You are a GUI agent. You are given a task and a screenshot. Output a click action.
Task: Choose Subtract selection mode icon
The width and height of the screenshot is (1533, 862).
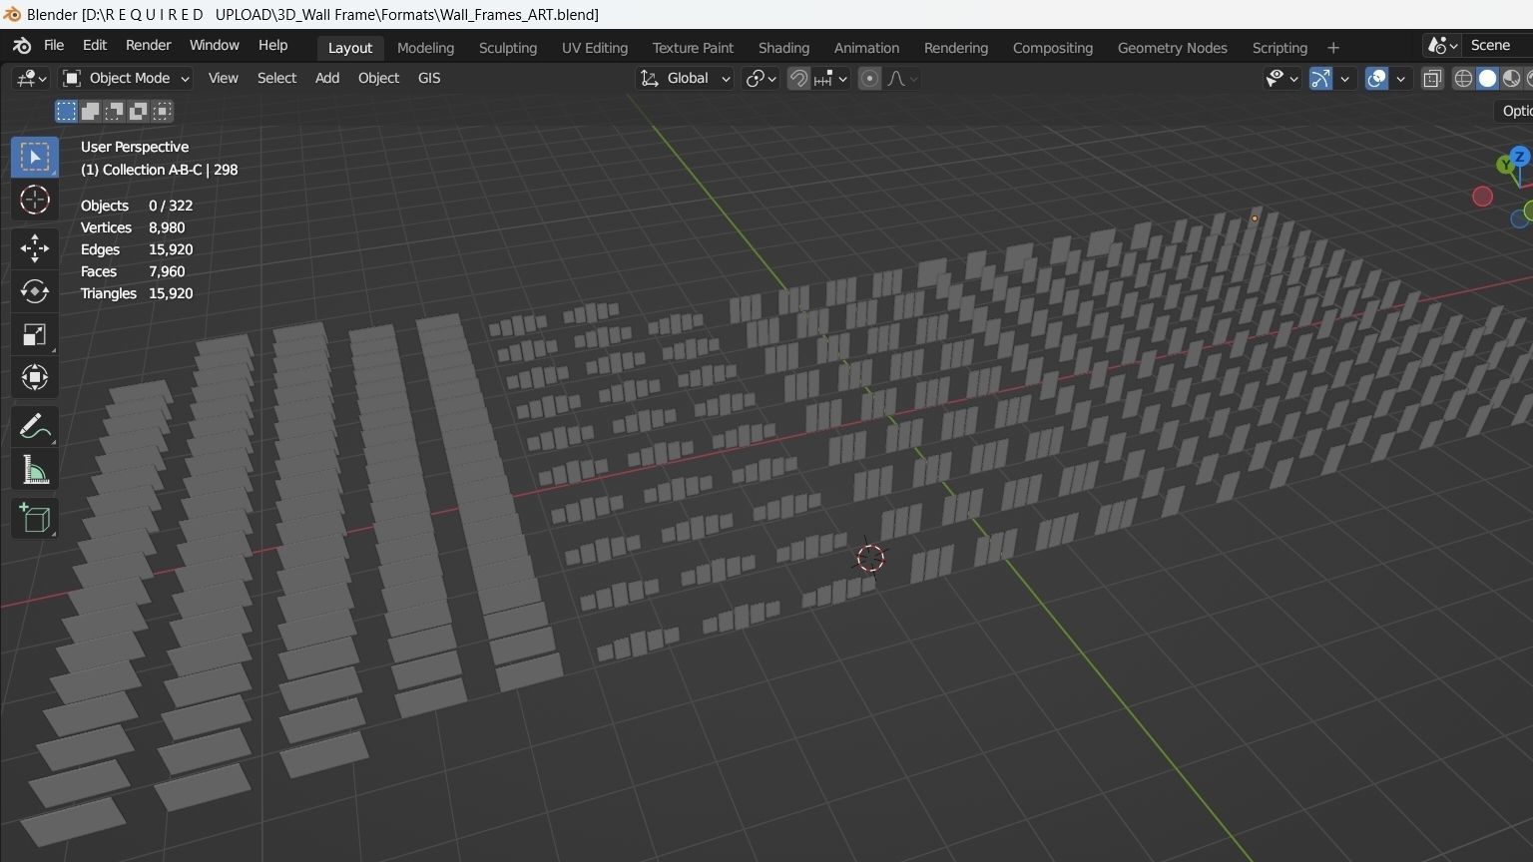pyautogui.click(x=115, y=111)
